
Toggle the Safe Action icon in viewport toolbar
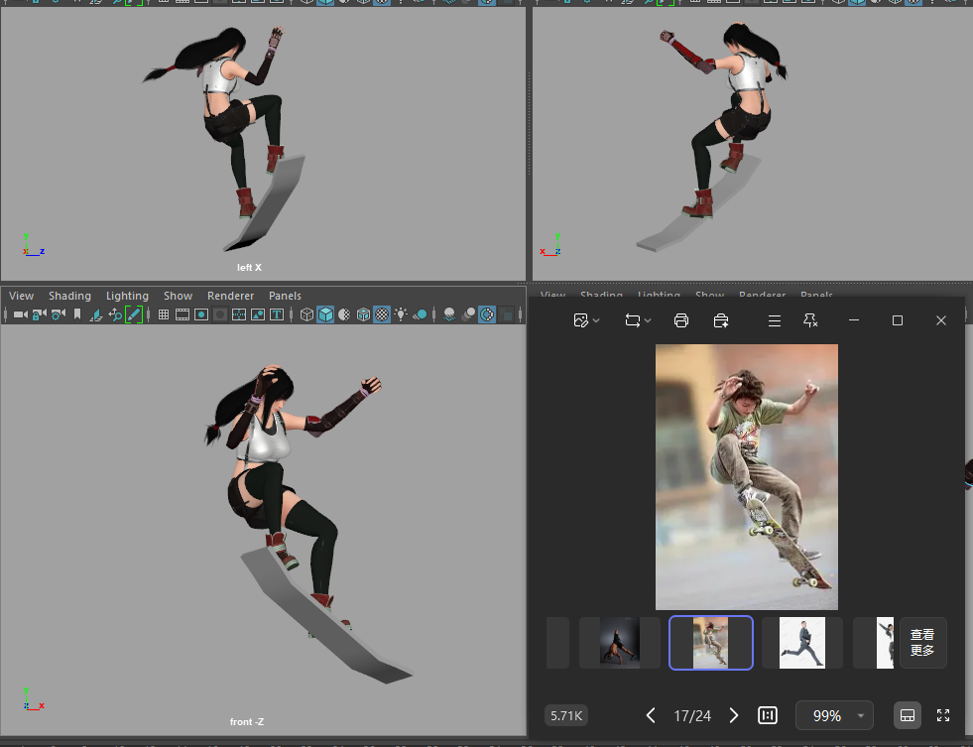pos(258,314)
